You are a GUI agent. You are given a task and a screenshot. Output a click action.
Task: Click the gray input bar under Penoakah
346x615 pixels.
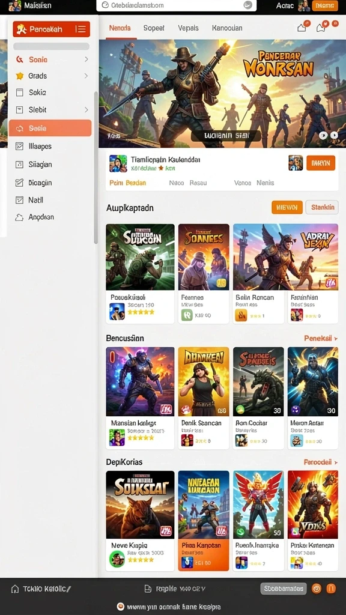(x=52, y=46)
